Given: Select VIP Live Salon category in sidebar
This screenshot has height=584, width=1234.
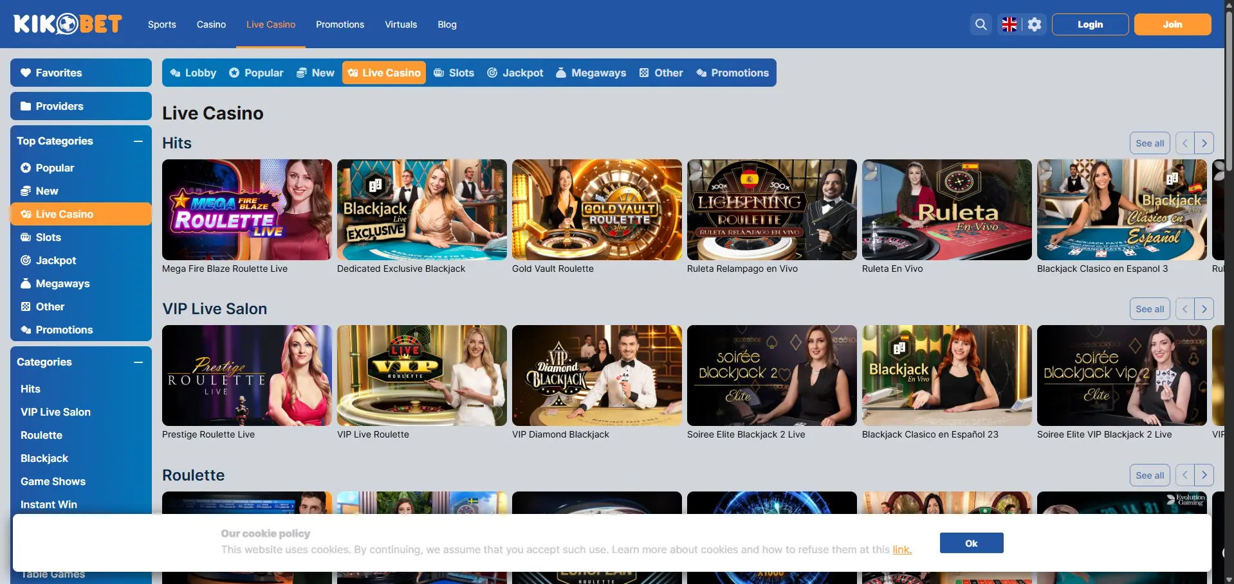Looking at the screenshot, I should click(55, 412).
